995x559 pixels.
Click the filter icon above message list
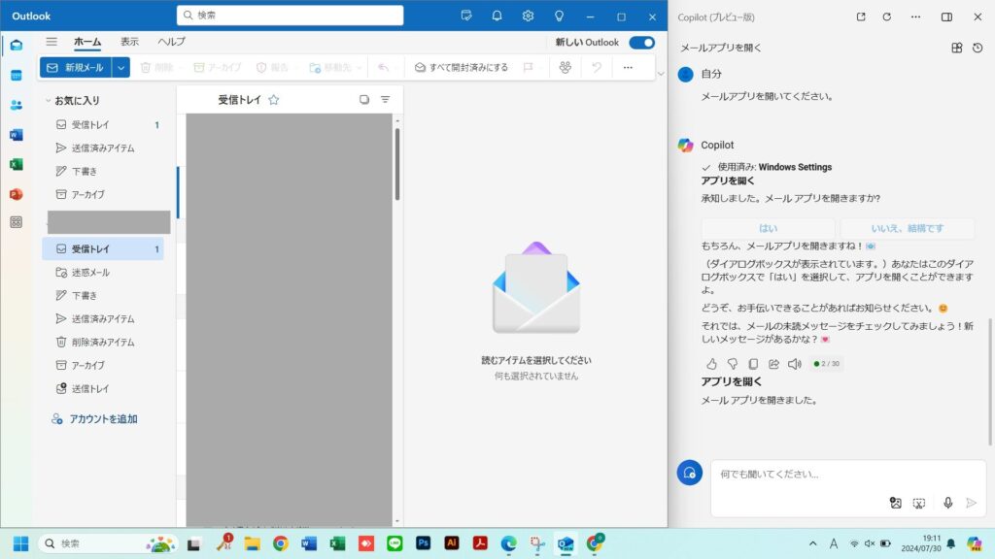click(x=386, y=99)
